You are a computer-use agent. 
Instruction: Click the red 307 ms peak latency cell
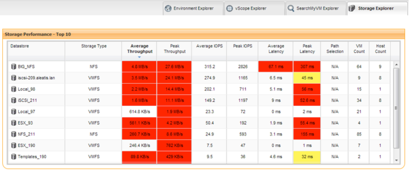[307, 67]
